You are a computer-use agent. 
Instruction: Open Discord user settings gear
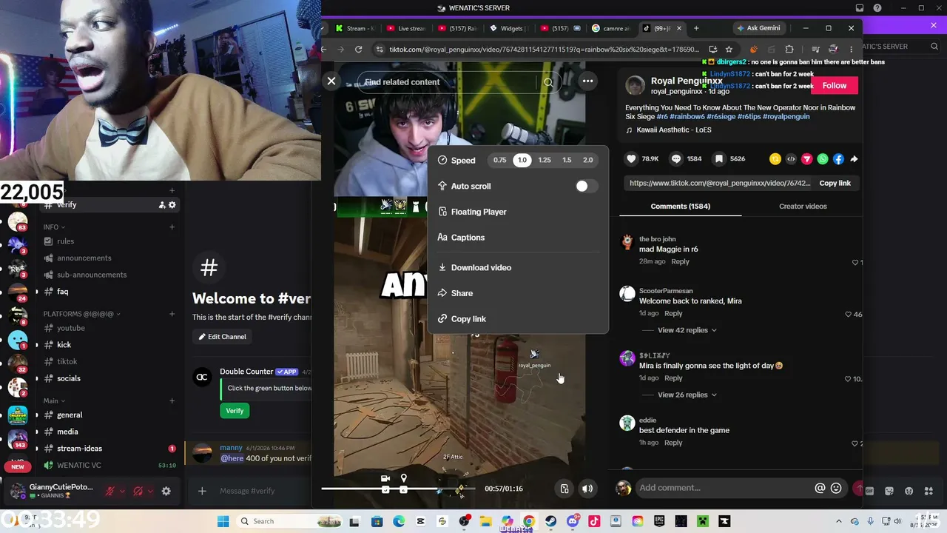[166, 491]
